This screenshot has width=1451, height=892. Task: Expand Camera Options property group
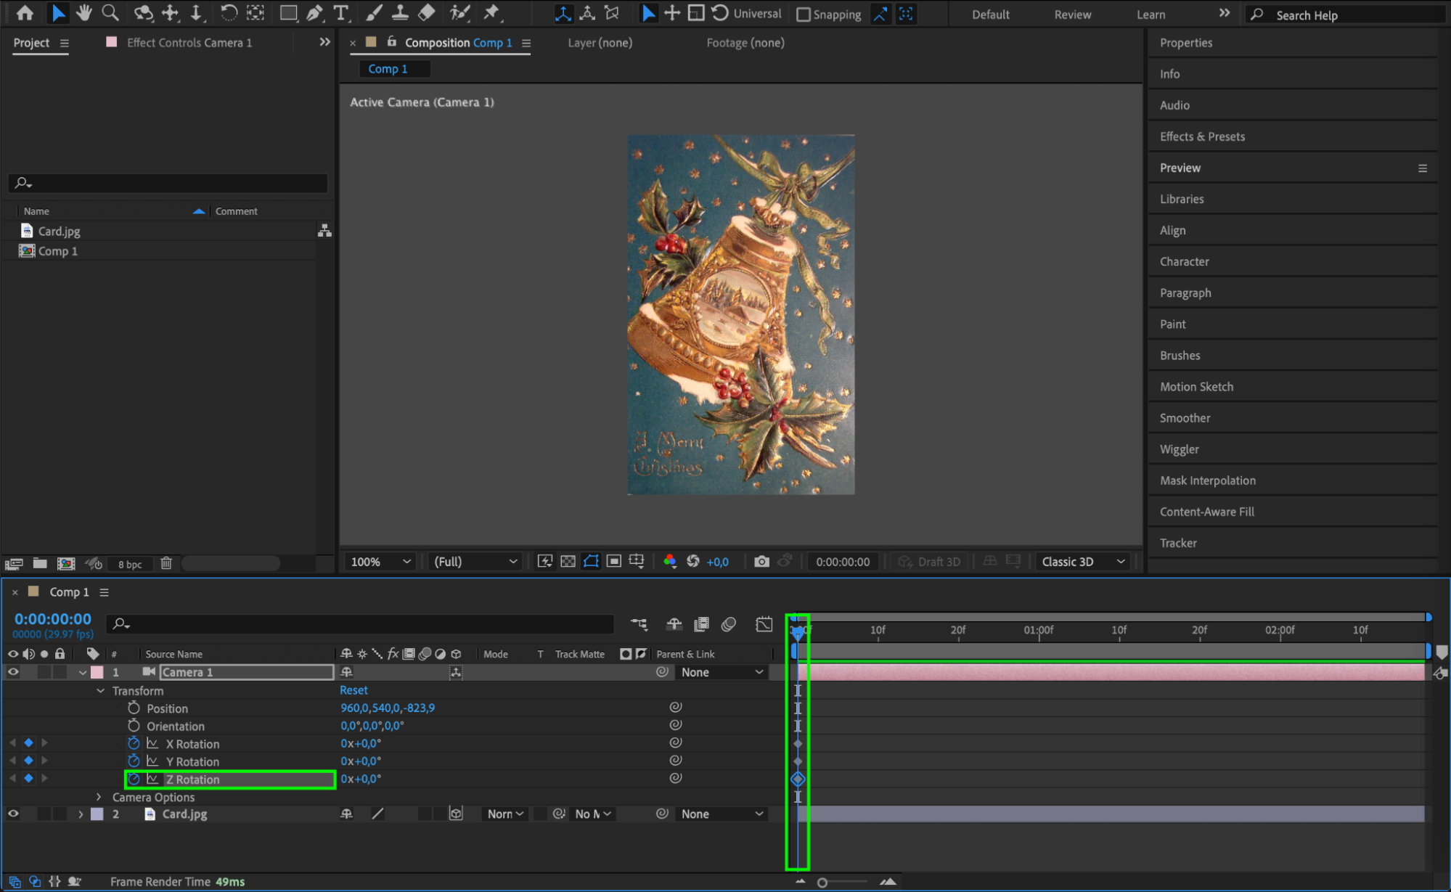[99, 797]
